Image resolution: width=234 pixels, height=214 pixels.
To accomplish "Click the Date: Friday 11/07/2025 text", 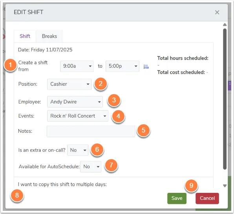I will (45, 50).
